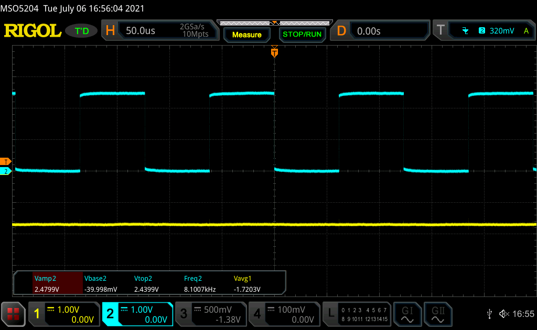Open the GI waveform generator
Image resolution: width=537 pixels, height=330 pixels.
point(407,314)
